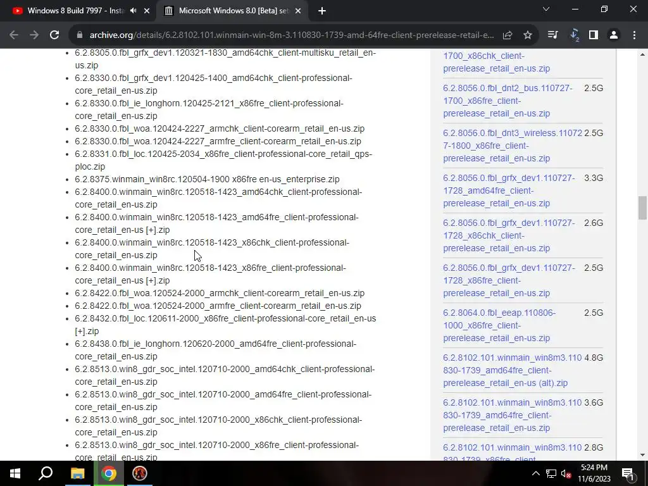The height and width of the screenshot is (486, 648).
Task: Bookmark this page with star icon
Action: [x=528, y=35]
